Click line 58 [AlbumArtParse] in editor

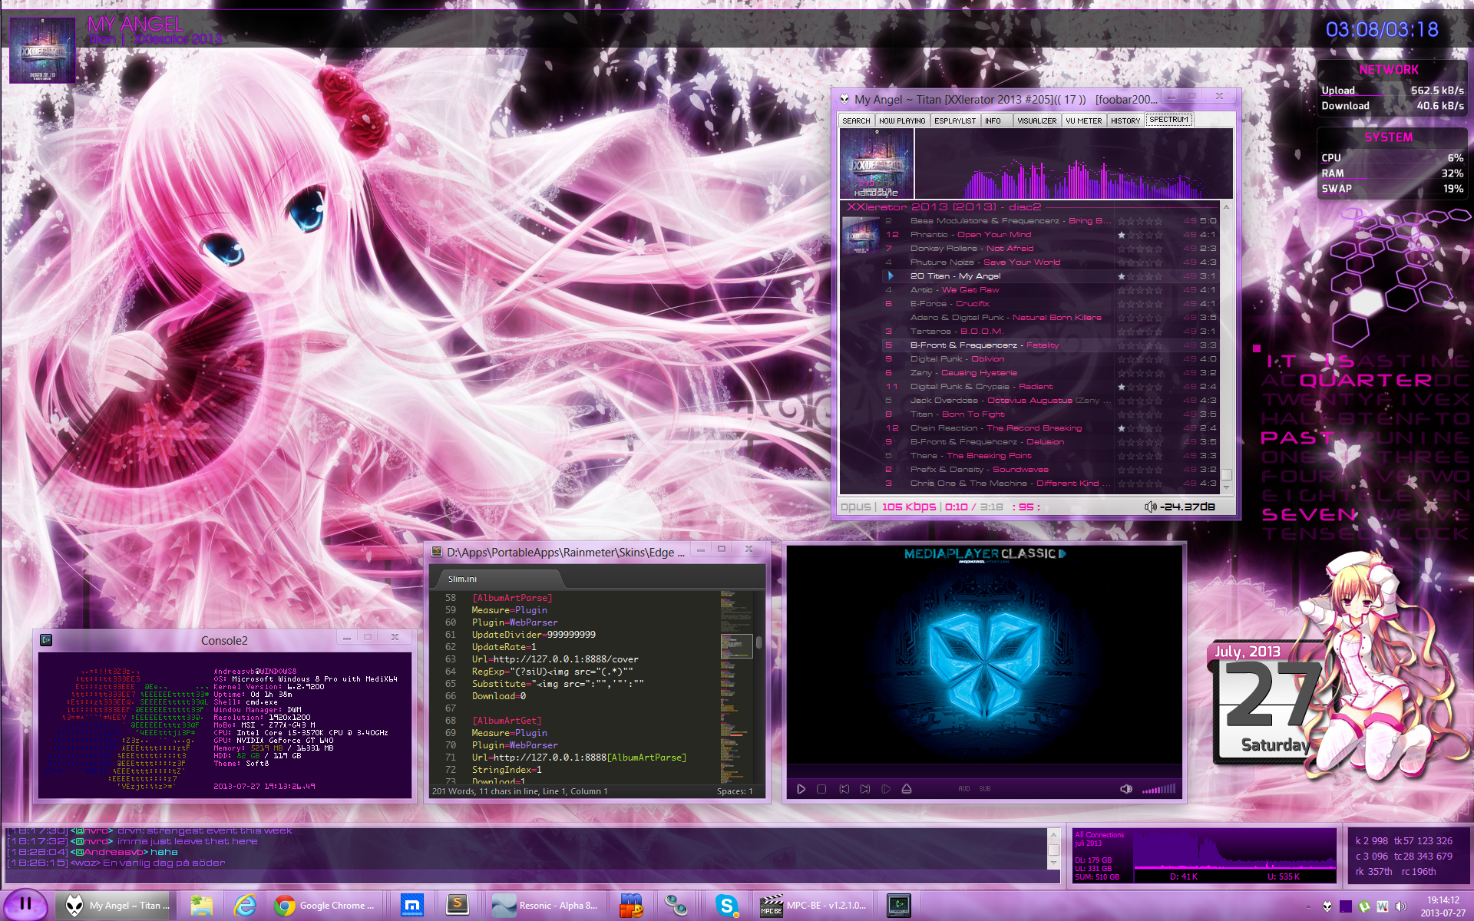512,598
